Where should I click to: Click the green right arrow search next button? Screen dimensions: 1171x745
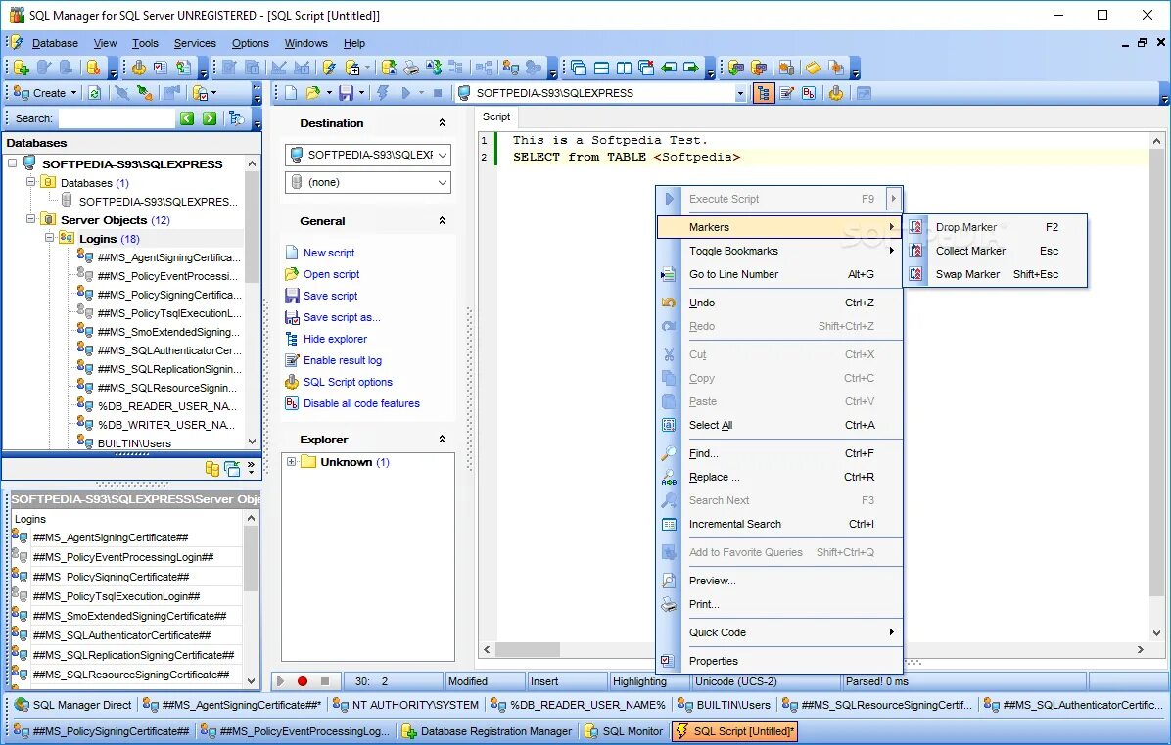click(210, 117)
